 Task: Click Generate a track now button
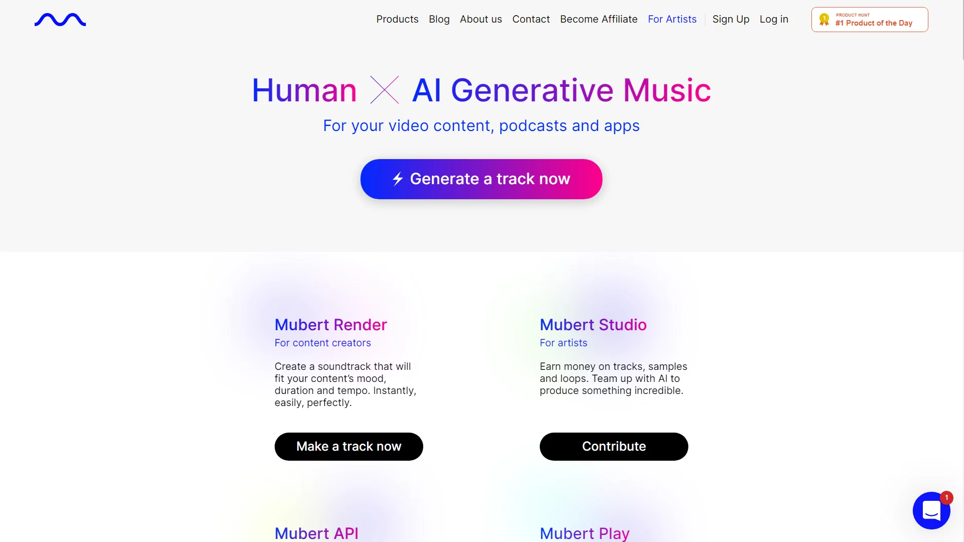(x=481, y=179)
